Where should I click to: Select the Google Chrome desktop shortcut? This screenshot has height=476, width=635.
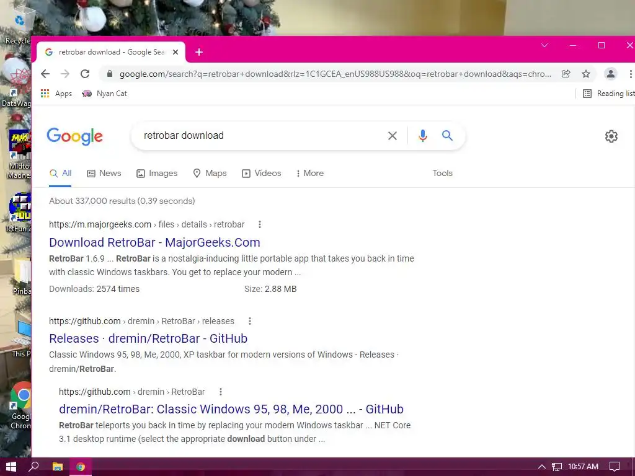[20, 405]
